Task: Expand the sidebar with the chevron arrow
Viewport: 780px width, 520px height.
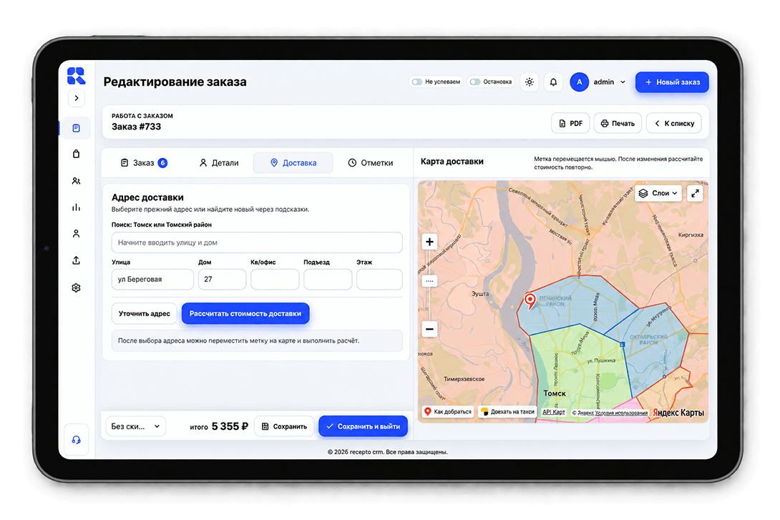Action: pyautogui.click(x=76, y=99)
